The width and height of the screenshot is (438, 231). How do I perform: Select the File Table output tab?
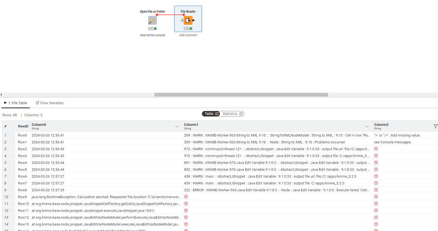(16, 103)
